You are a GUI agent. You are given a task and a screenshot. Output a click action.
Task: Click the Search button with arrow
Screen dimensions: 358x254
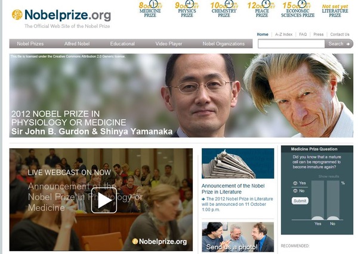pos(339,43)
